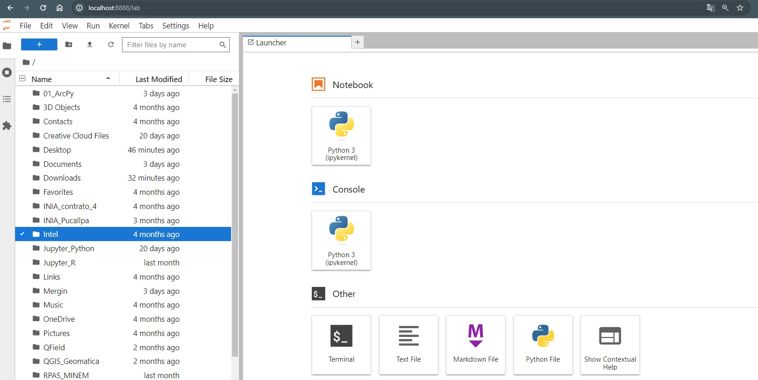Open the View menu
The height and width of the screenshot is (380, 758).
pyautogui.click(x=70, y=26)
